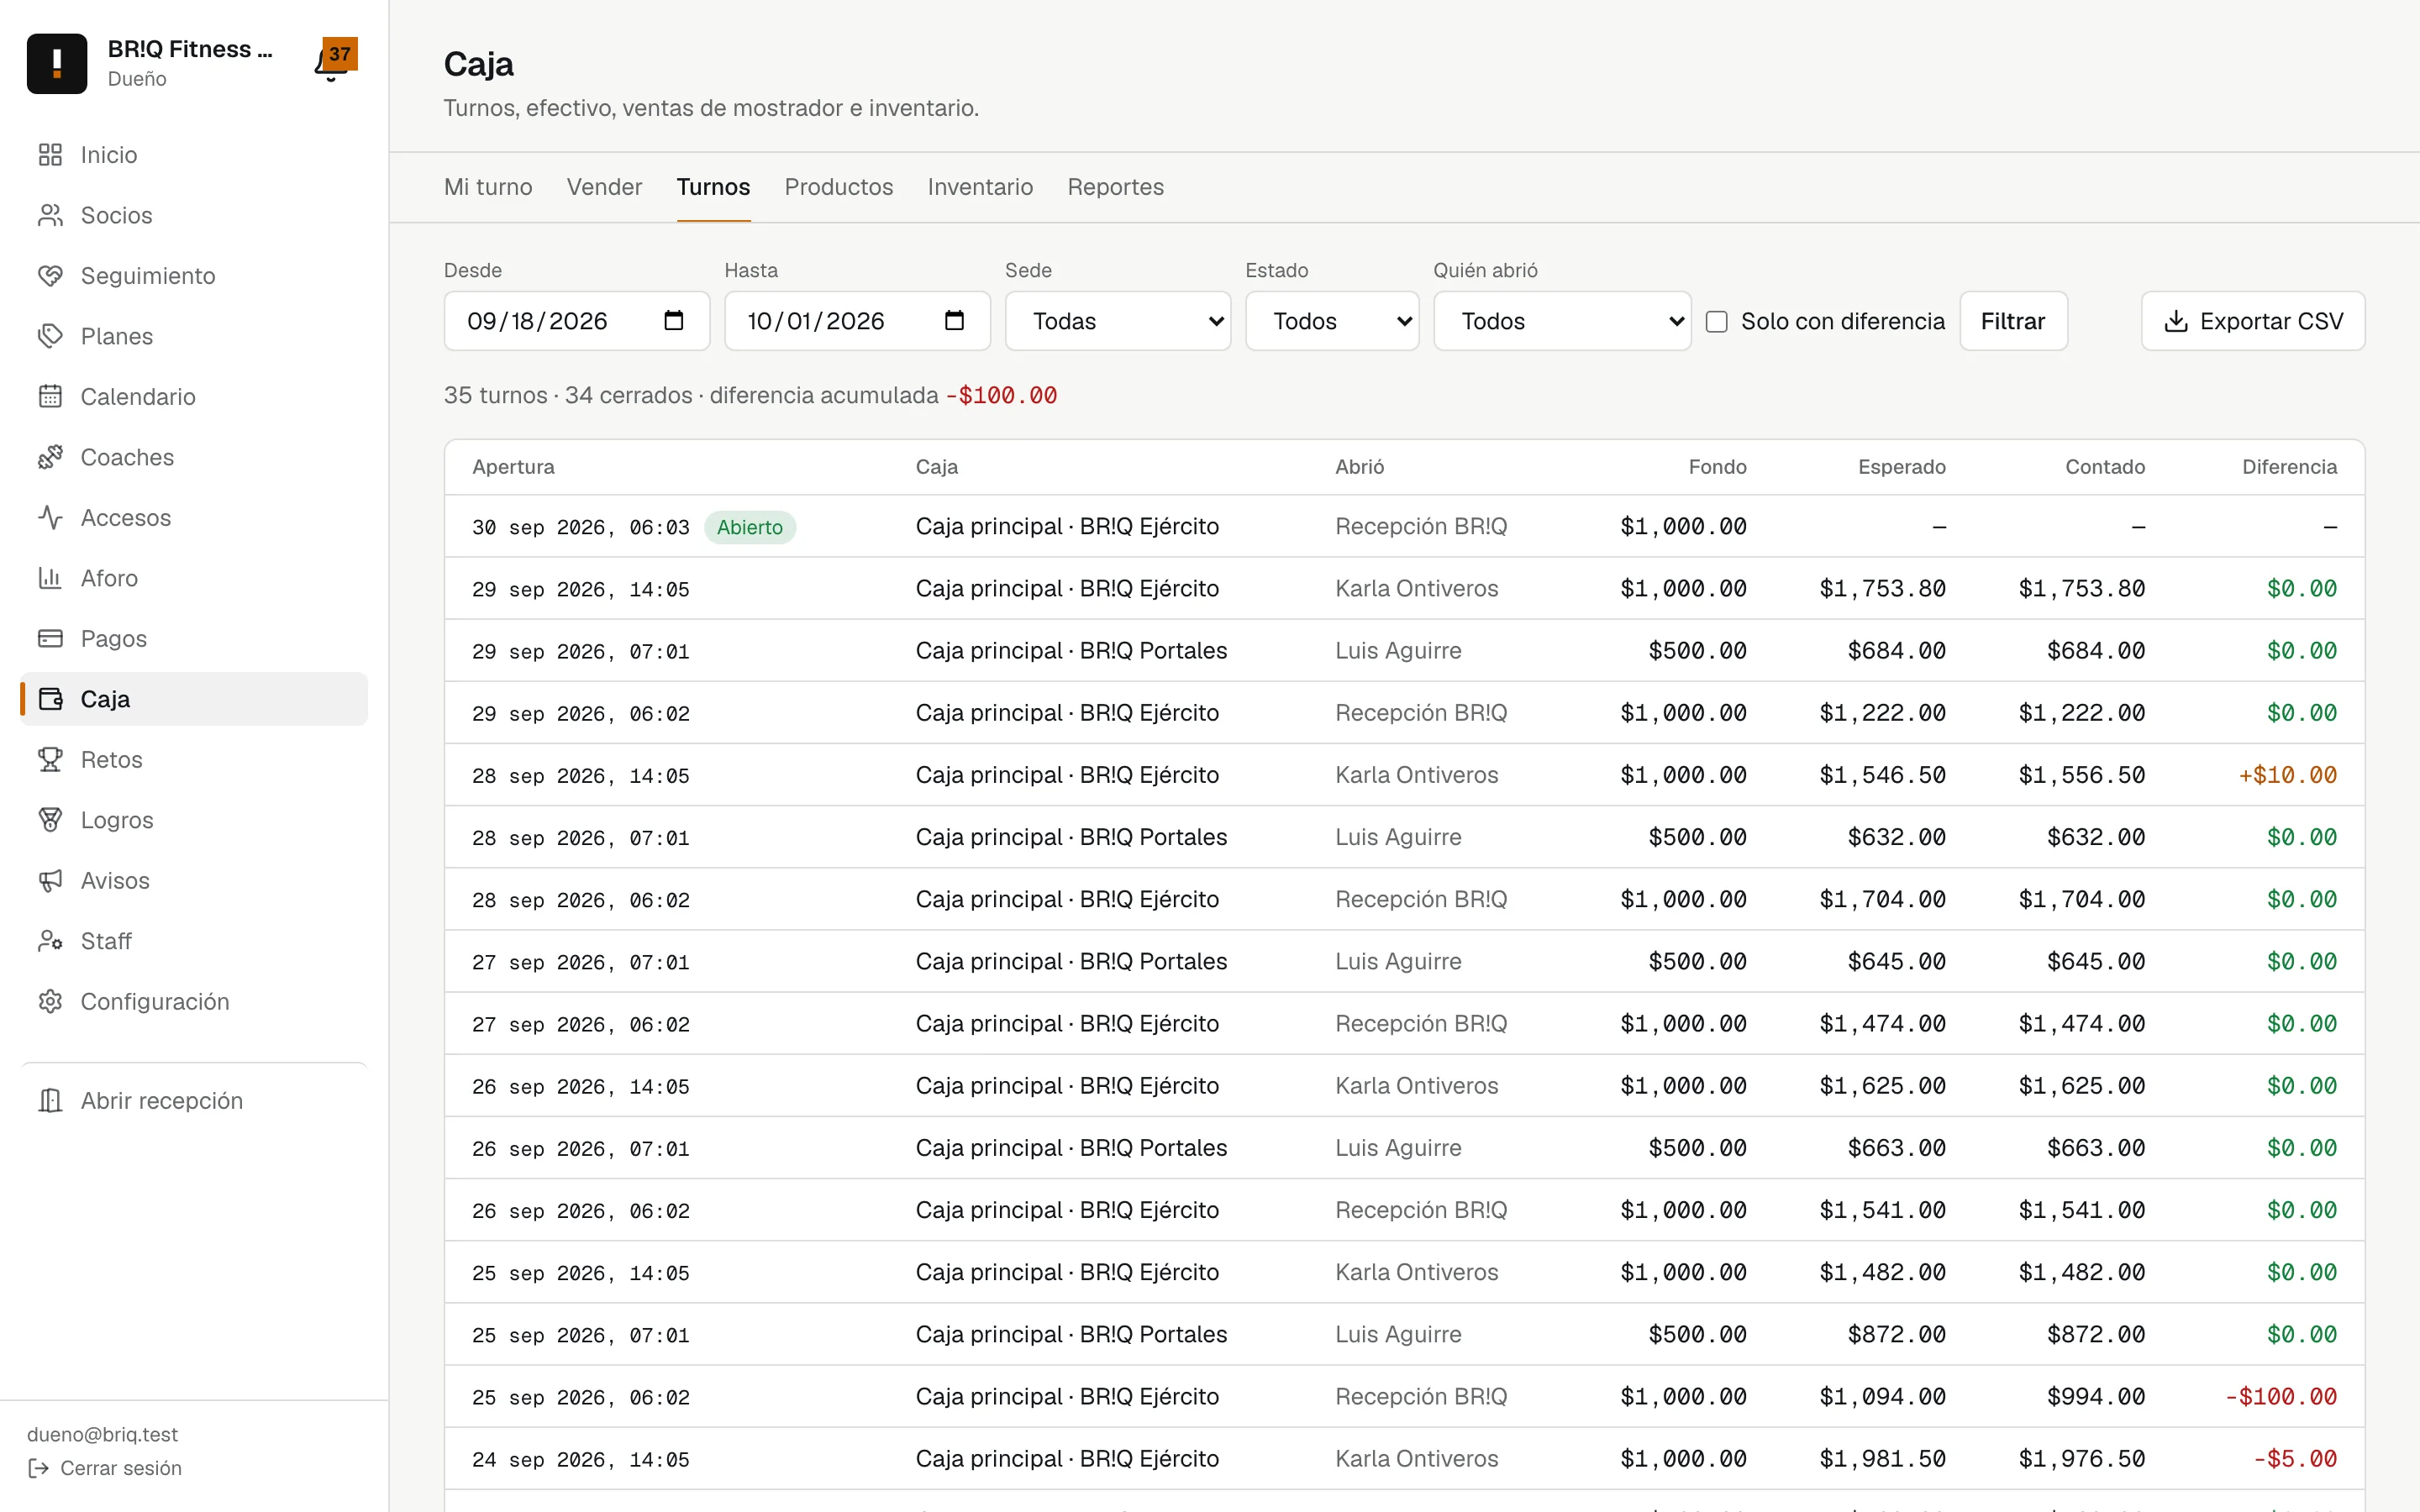This screenshot has height=1512, width=2420.
Task: Click the Abrir recepción door icon
Action: coord(50,1101)
